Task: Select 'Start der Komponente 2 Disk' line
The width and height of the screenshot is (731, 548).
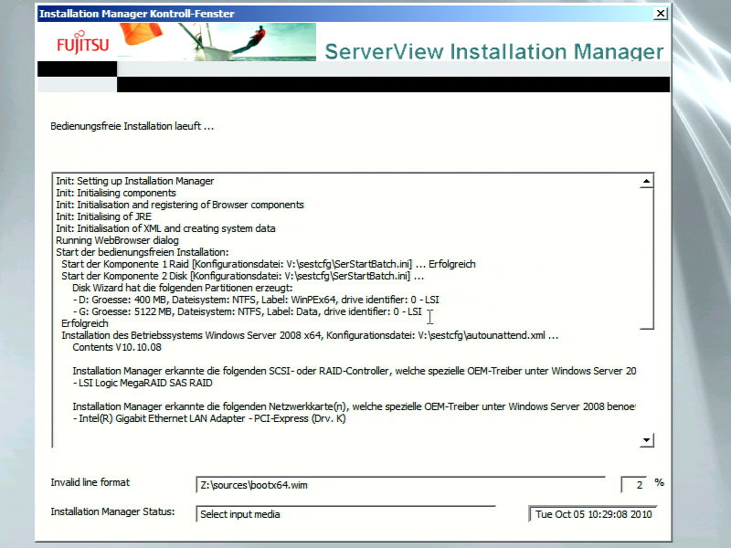Action: click(242, 276)
